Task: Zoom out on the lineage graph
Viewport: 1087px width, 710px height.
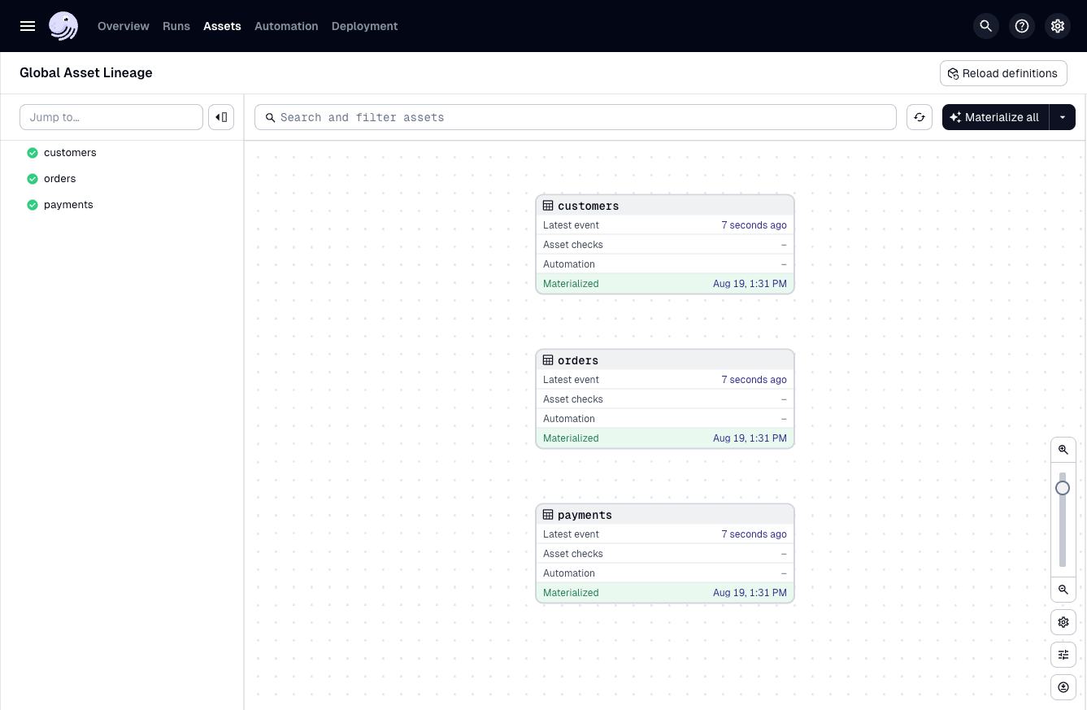Action: click(1063, 590)
